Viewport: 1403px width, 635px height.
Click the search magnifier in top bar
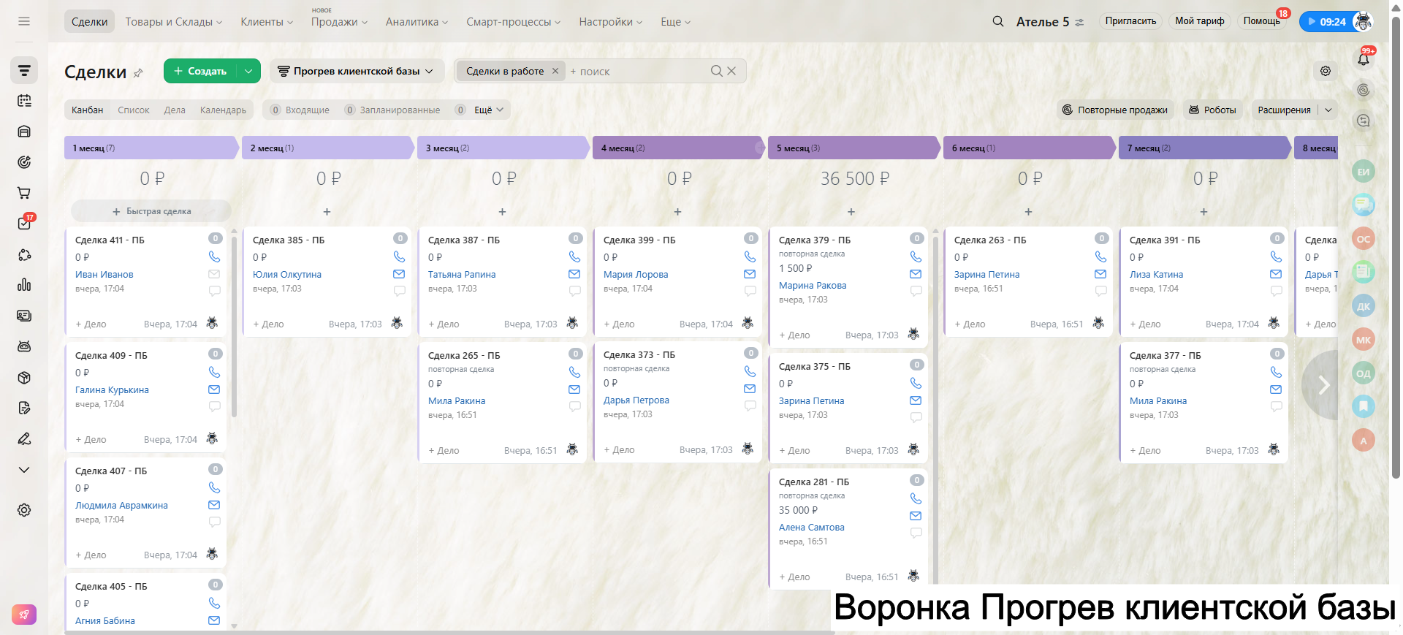click(x=997, y=21)
